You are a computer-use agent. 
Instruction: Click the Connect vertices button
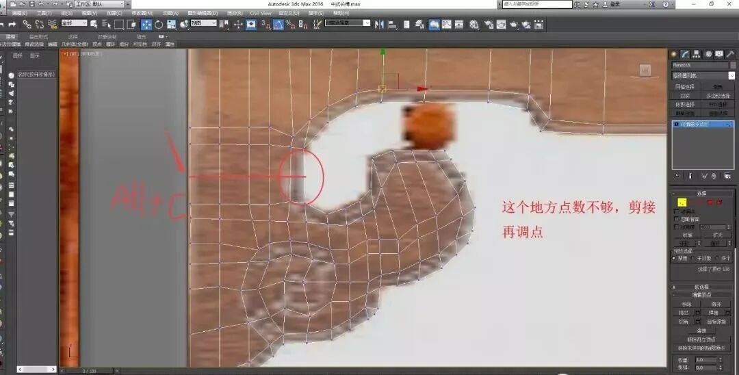702,331
